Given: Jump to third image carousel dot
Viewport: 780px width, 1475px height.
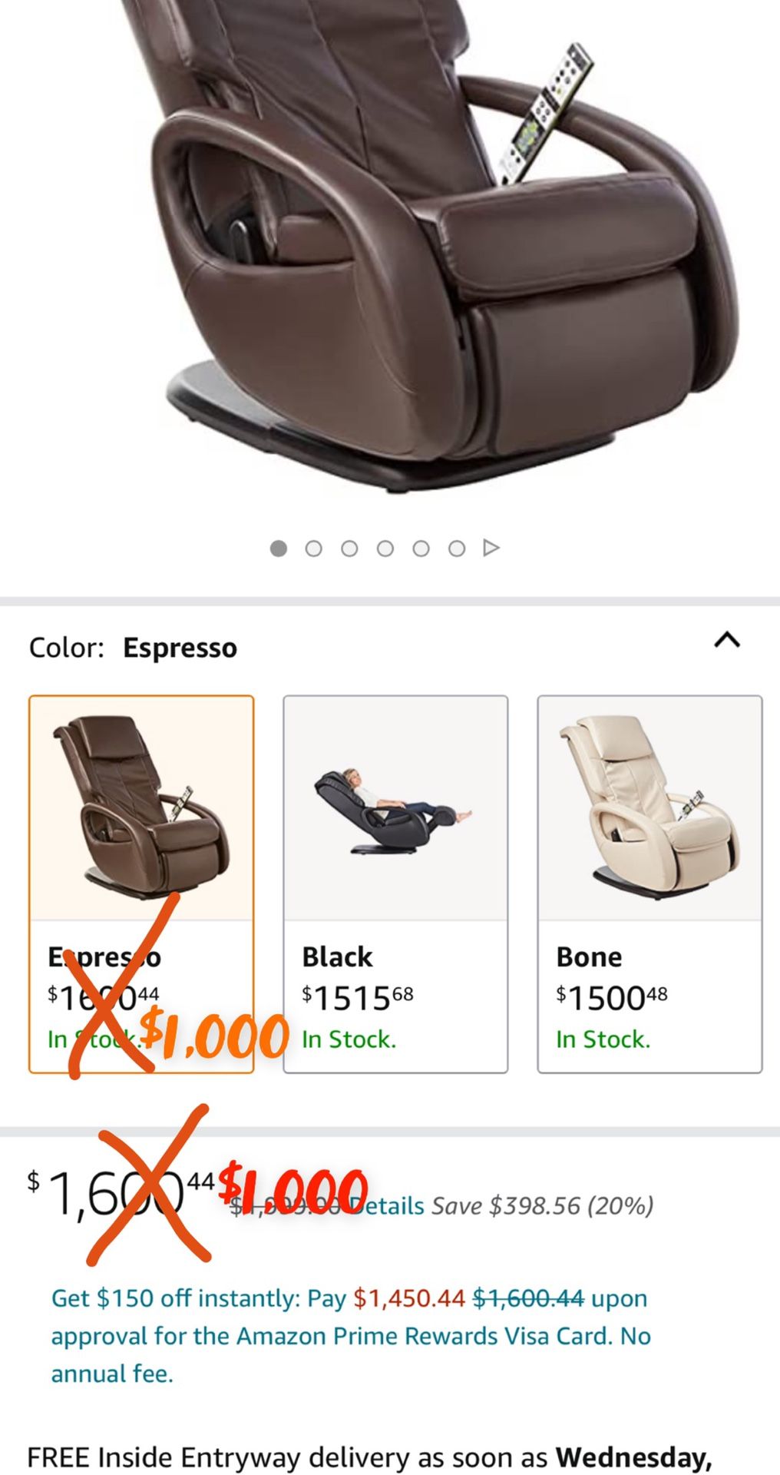Looking at the screenshot, I should click(x=349, y=549).
